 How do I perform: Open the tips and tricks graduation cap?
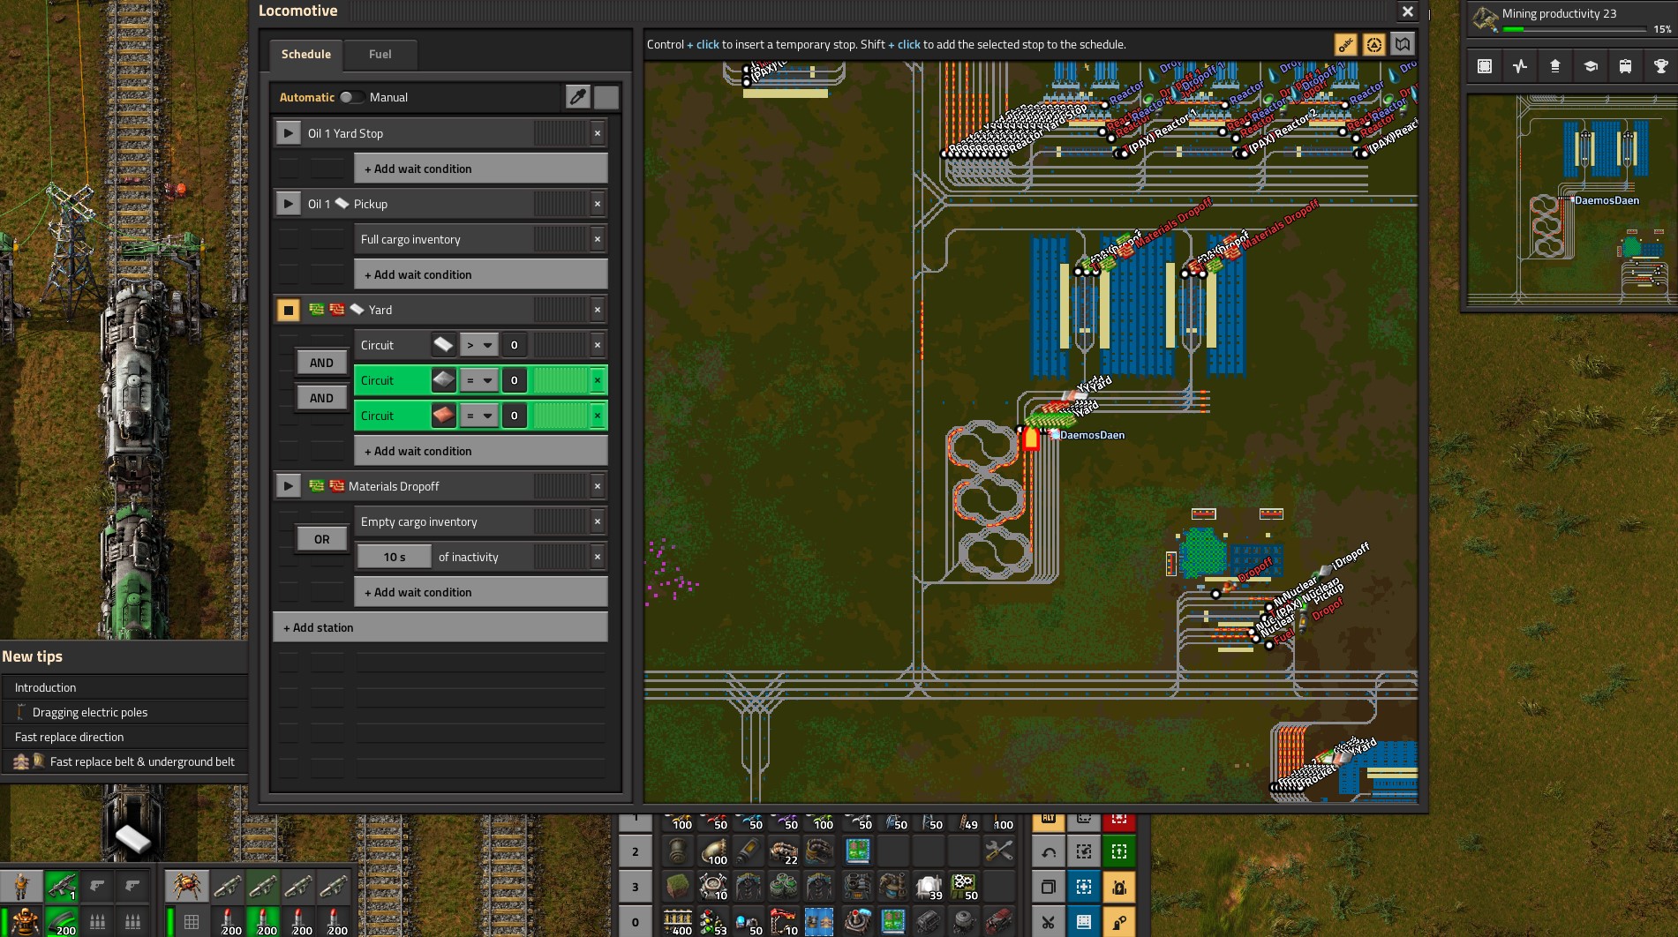pos(1591,66)
